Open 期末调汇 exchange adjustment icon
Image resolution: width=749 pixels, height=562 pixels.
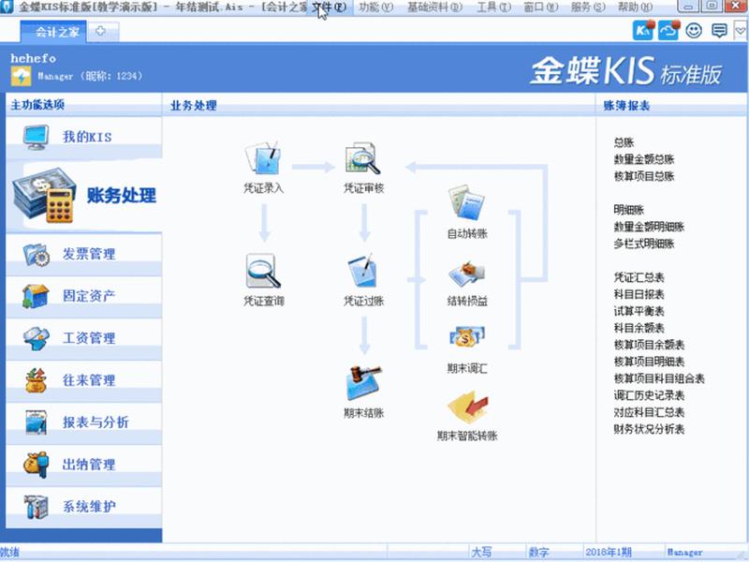pyautogui.click(x=466, y=337)
